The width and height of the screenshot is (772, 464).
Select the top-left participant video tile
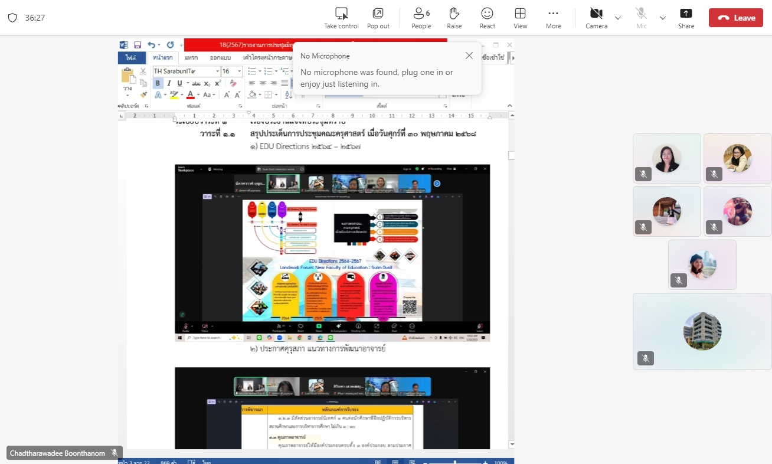666,158
